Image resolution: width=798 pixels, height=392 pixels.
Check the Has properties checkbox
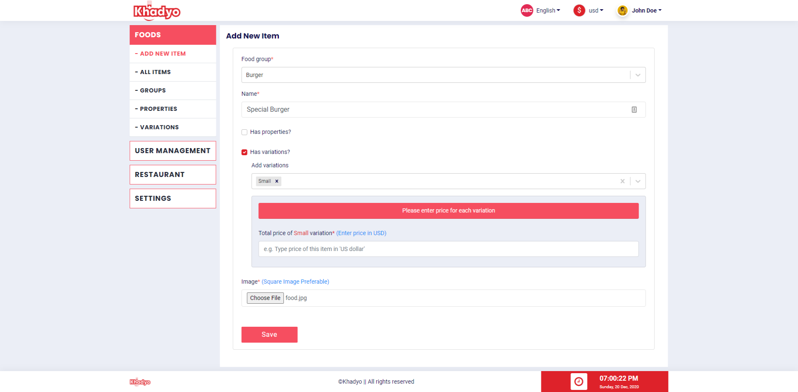click(244, 132)
